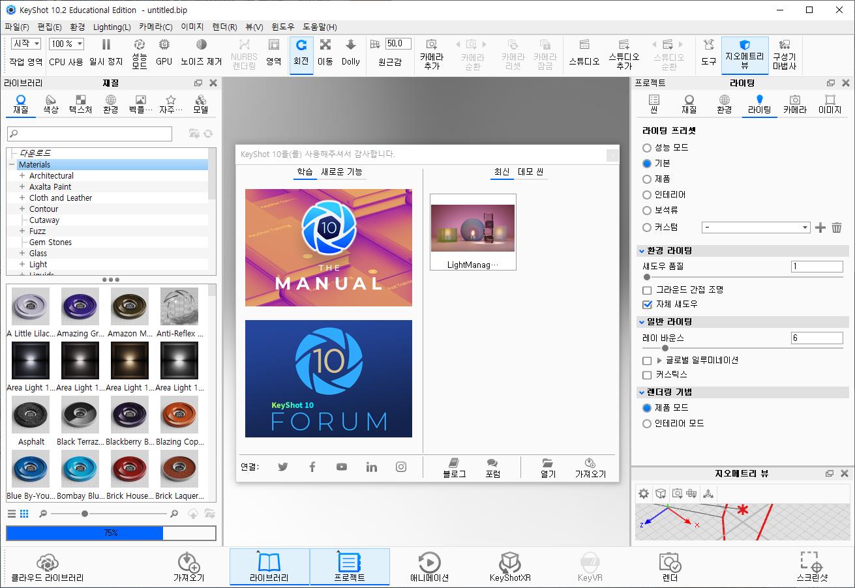Enable the 커스틱스 checkbox
The image size is (855, 588).
[x=647, y=375]
